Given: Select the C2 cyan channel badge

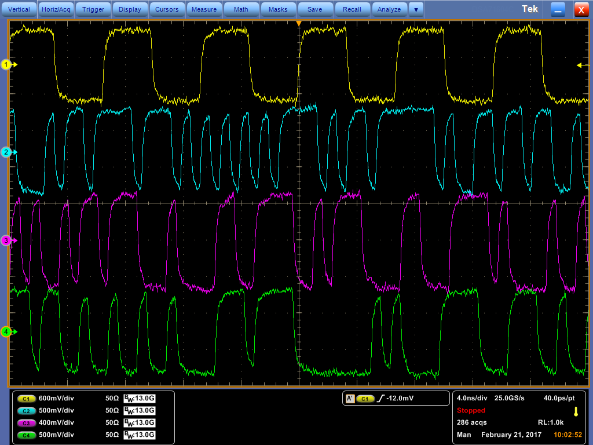Looking at the screenshot, I should 26,411.
